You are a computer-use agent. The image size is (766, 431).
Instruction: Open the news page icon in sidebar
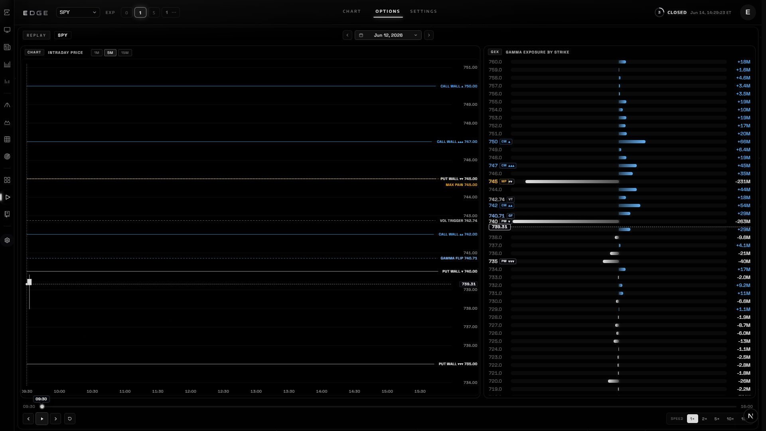pos(7,47)
